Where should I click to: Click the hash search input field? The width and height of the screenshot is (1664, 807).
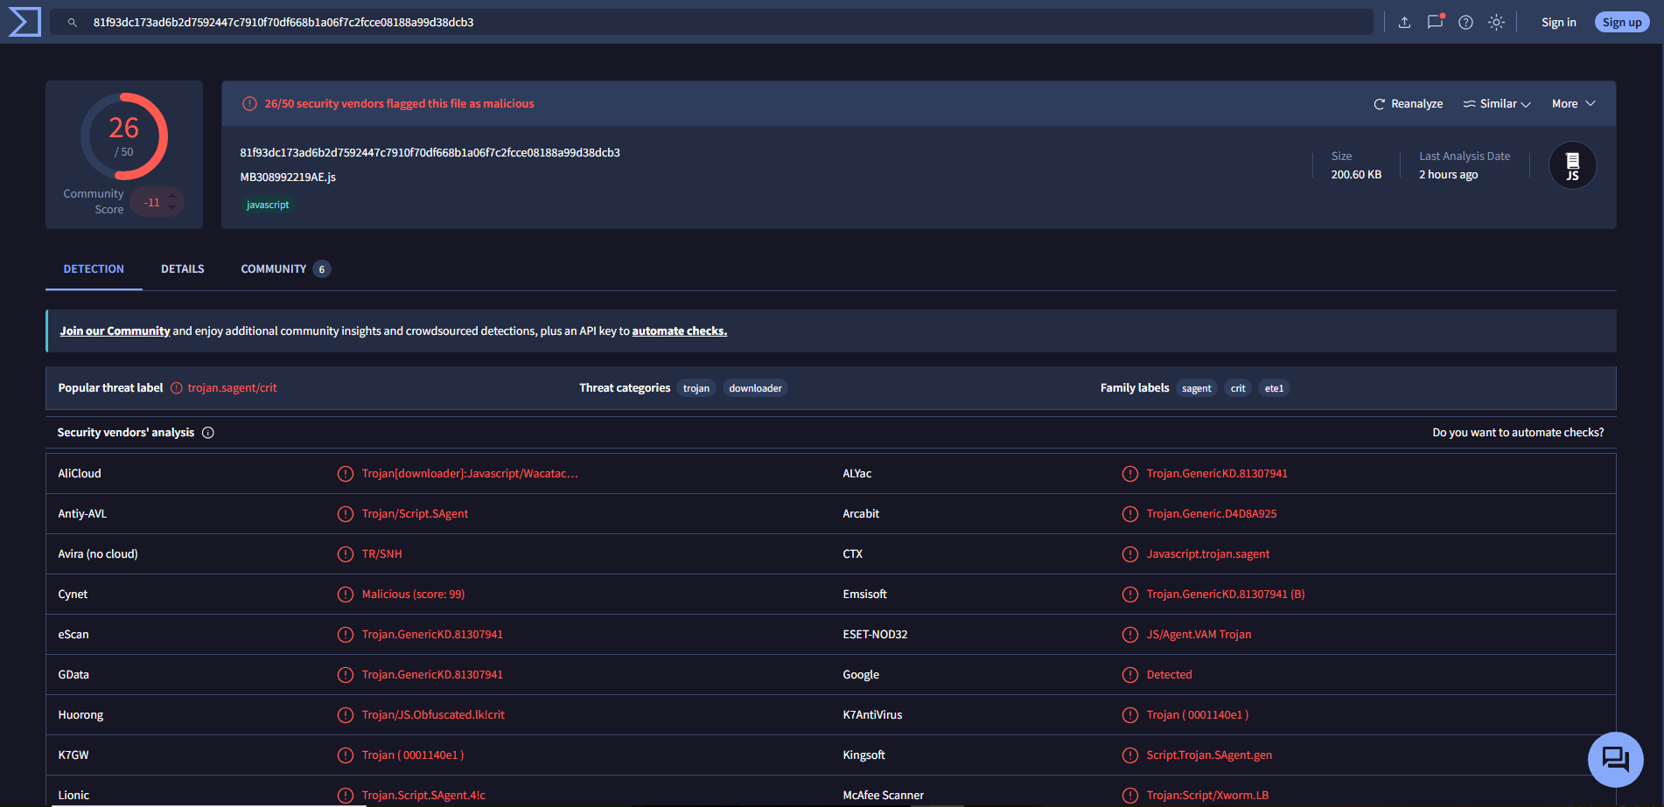point(711,22)
